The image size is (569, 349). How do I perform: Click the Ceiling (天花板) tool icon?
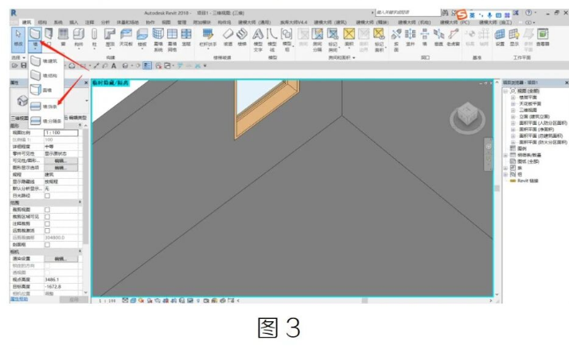(x=126, y=34)
